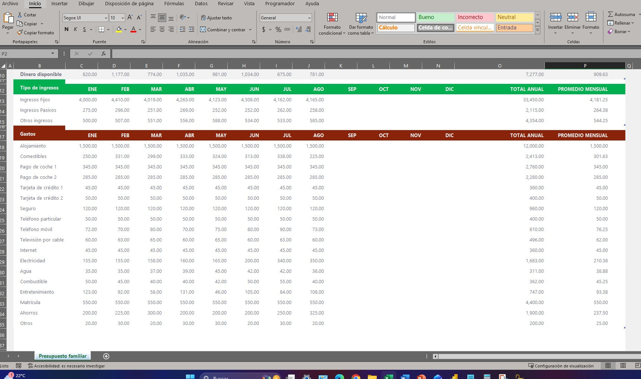Screen dimensions: 641x379
Task: Toggle bold N formatting
Action: click(66, 29)
